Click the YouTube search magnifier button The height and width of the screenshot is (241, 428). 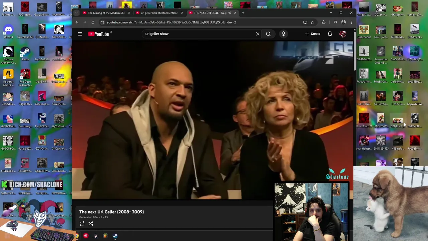pos(268,34)
